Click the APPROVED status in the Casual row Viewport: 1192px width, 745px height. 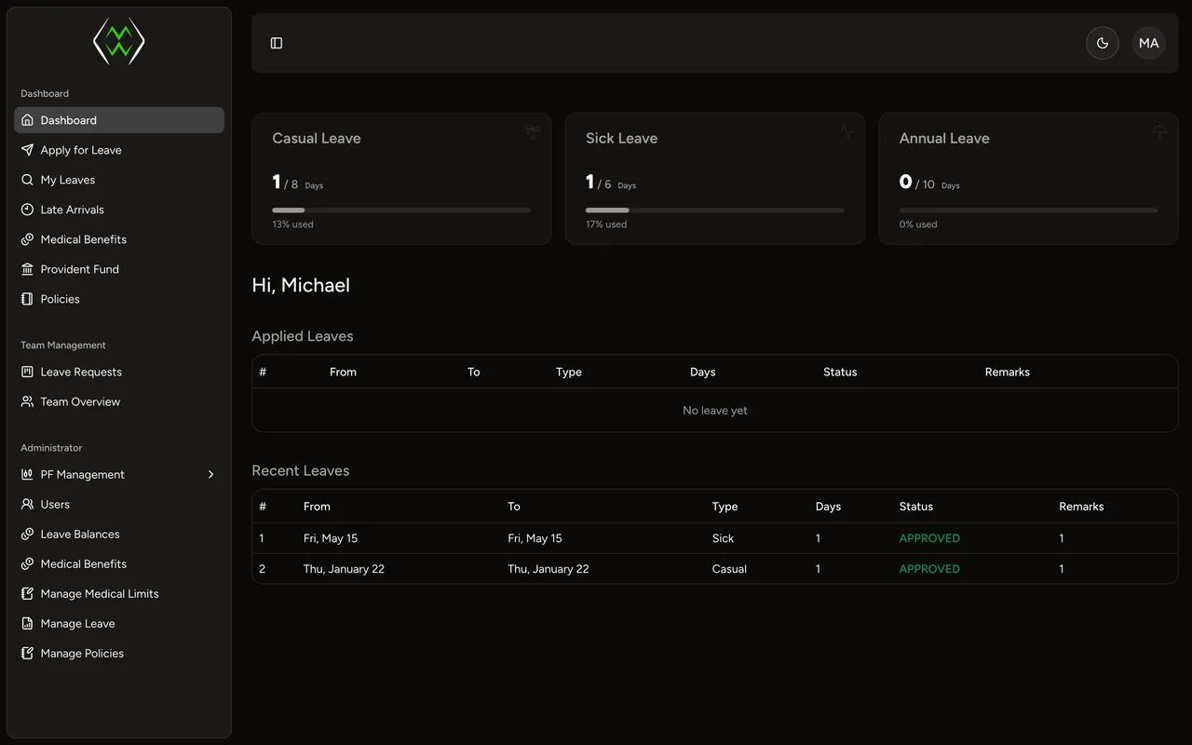point(929,569)
